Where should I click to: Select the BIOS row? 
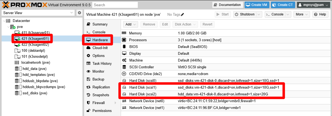(226, 47)
